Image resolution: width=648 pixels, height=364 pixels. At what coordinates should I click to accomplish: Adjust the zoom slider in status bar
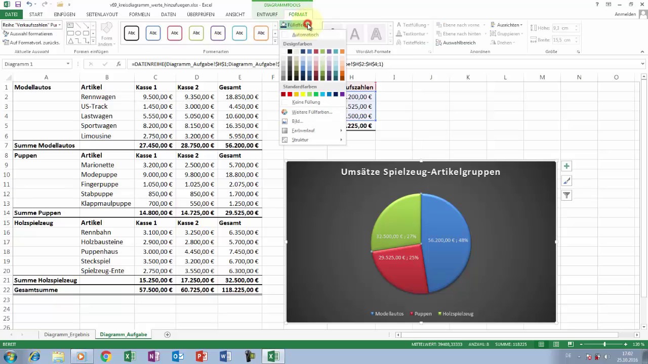604,344
